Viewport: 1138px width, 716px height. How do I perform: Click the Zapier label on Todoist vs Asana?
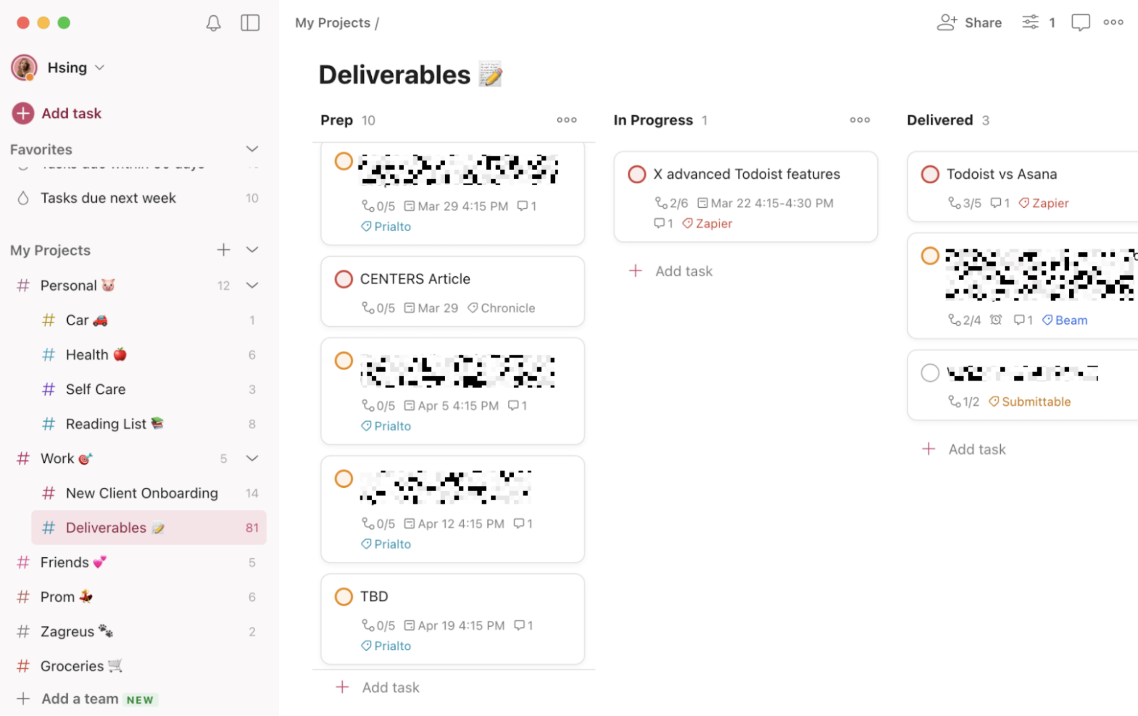(x=1043, y=203)
